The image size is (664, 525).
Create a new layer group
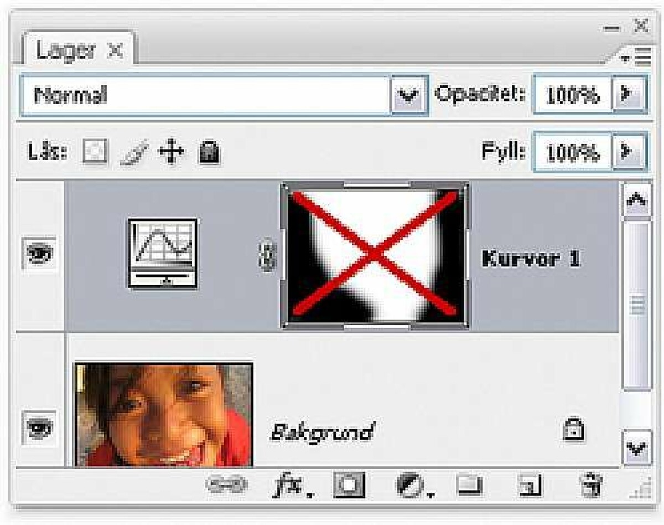point(470,486)
